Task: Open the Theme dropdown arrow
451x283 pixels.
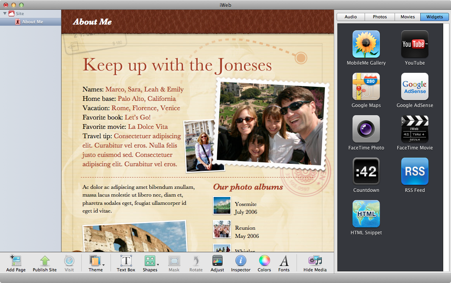Action: click(x=103, y=265)
